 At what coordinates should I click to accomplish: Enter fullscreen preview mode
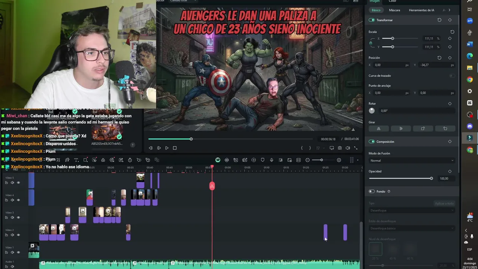click(356, 148)
